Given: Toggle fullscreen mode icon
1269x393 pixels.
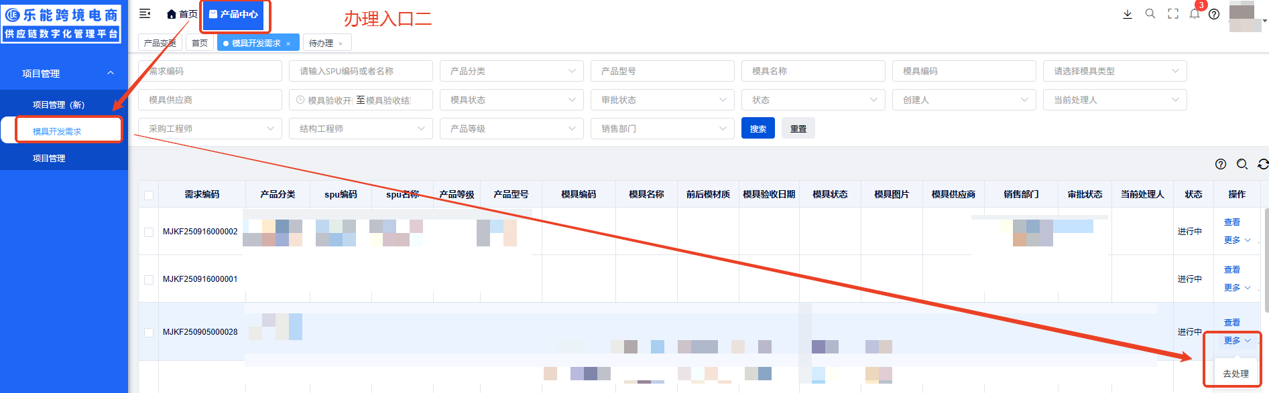Looking at the screenshot, I should tap(1173, 14).
